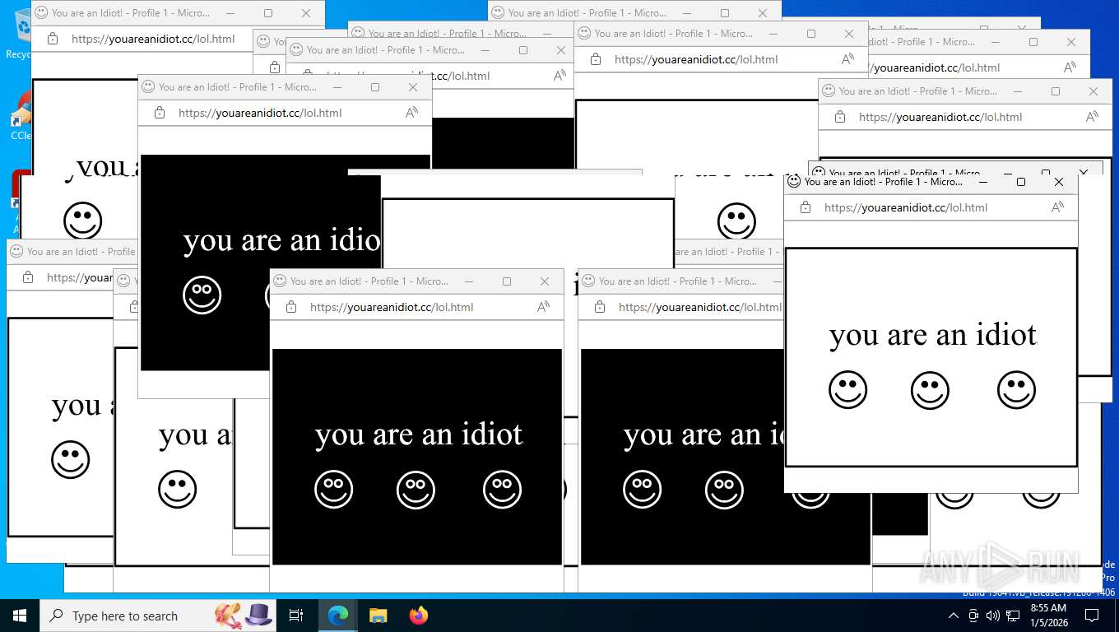Click the right smiley in center black window
1119x632 pixels.
(502, 490)
